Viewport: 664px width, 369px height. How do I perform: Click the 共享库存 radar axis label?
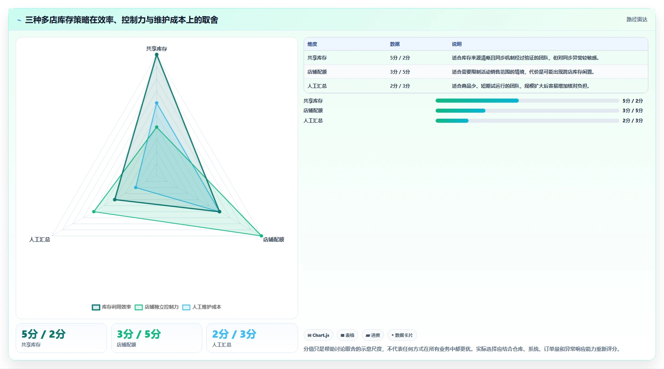coord(156,49)
